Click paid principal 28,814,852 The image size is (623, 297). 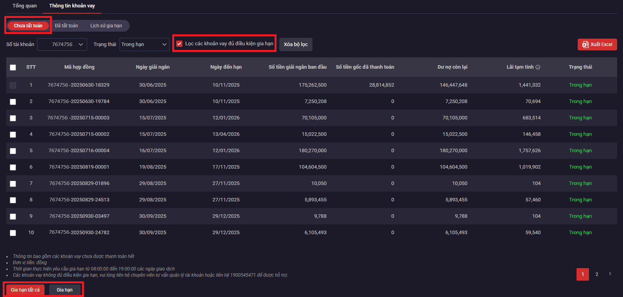[382, 85]
